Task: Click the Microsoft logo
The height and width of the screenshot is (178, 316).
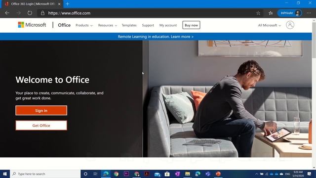Action: 32,25
